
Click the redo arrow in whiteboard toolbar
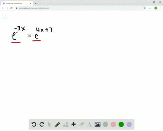tap(42, 125)
